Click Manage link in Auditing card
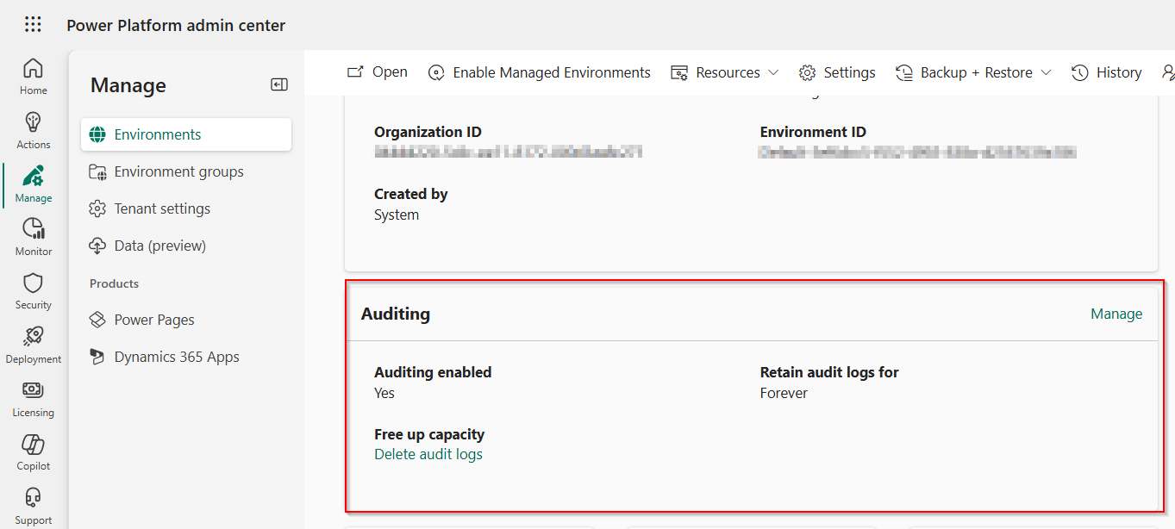This screenshot has height=529, width=1175. [1116, 314]
